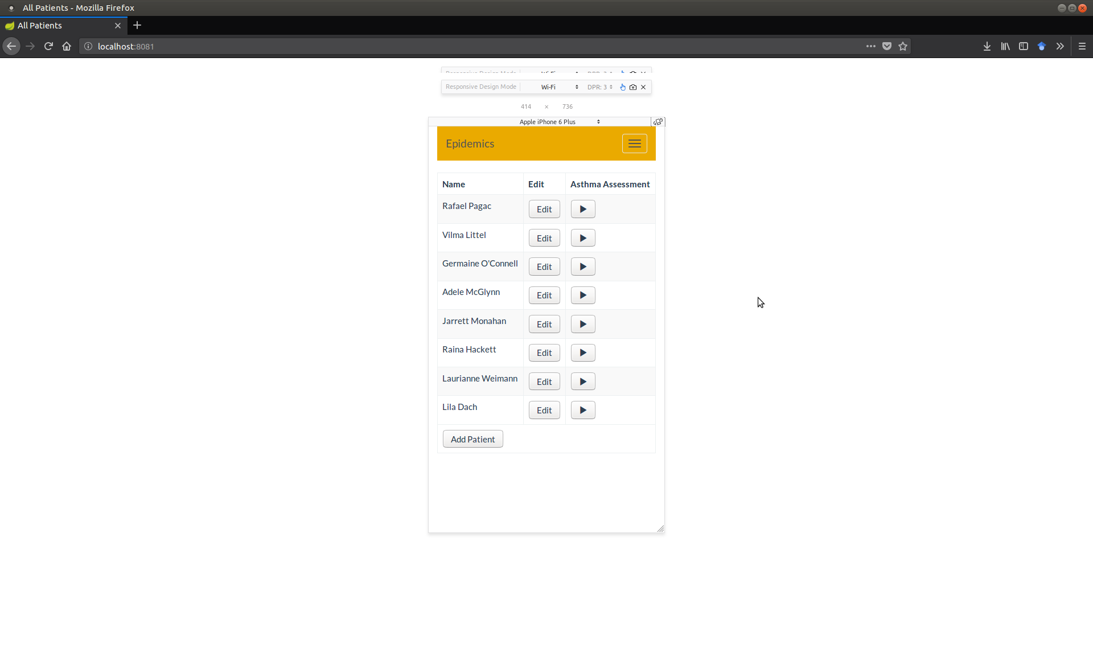Open the Downloads panel
Viewport: 1093px width, 656px height.
[987, 46]
